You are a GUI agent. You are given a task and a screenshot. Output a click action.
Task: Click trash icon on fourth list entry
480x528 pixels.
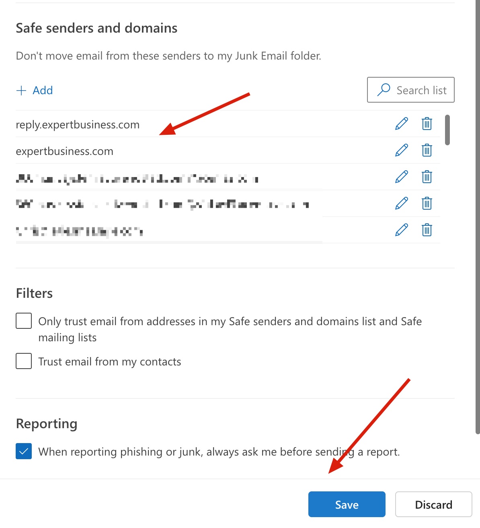[427, 204]
